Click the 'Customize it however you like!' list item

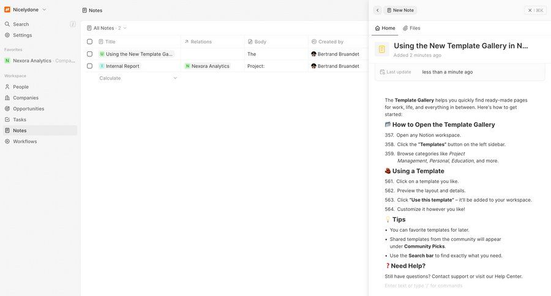pos(431,209)
